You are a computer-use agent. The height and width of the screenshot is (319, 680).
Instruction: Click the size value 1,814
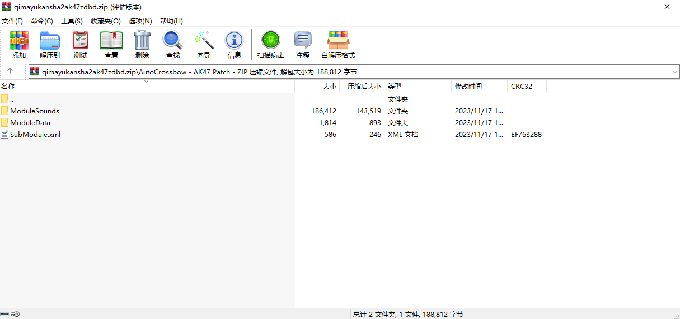click(328, 122)
